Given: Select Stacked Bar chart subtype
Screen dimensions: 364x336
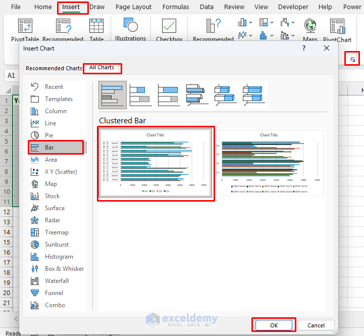Looking at the screenshot, I should click(141, 95).
